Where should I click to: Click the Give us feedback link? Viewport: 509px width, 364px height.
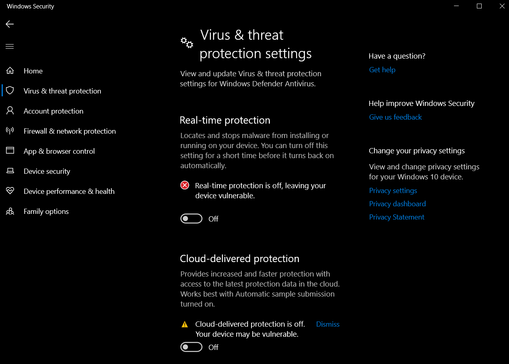coord(395,117)
